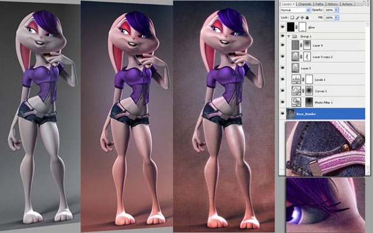
Task: Lock transparent pixels in the Lock row
Action: pos(292,18)
